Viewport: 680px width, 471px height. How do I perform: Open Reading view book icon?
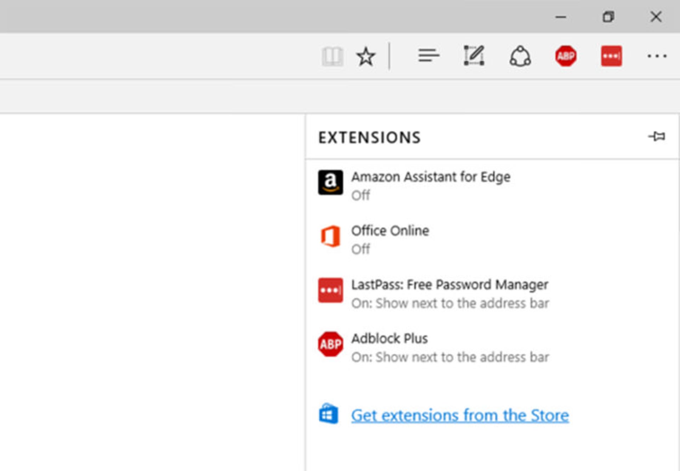[x=332, y=56]
